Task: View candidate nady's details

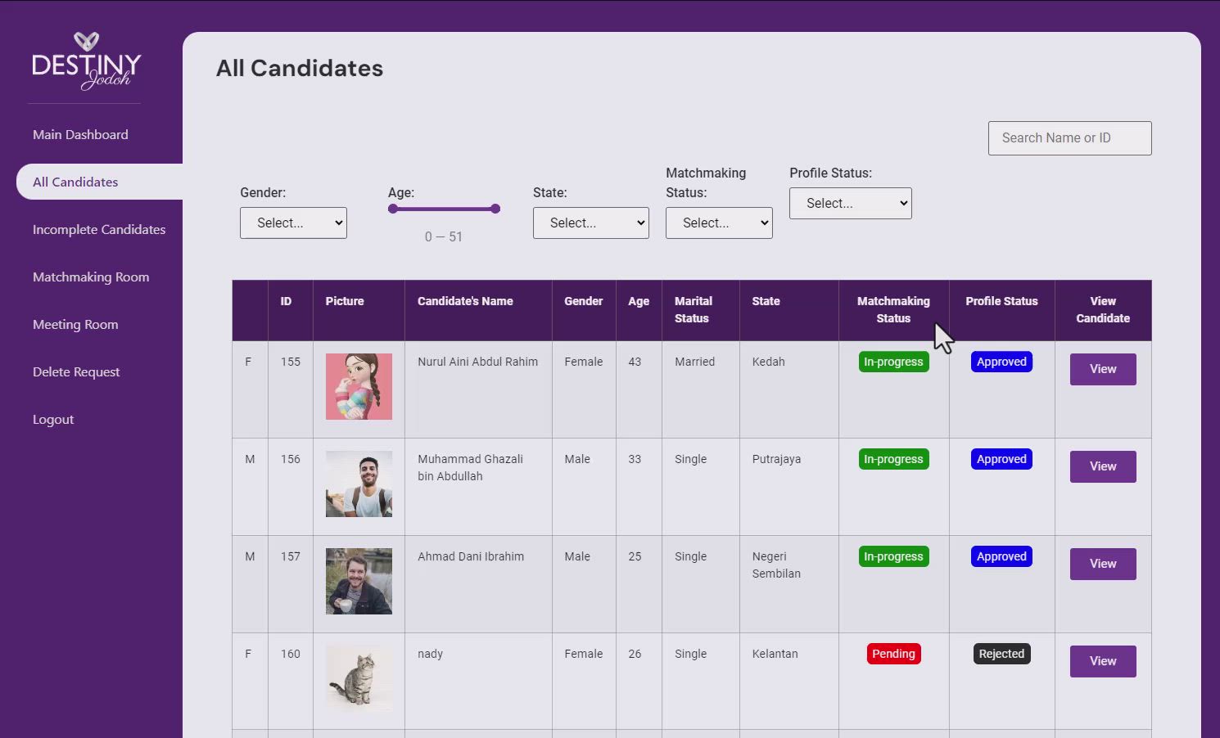Action: point(1102,661)
